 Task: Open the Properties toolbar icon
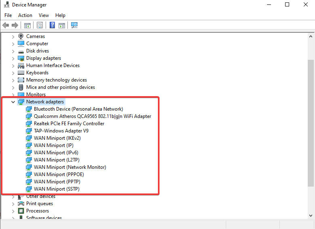click(x=40, y=25)
